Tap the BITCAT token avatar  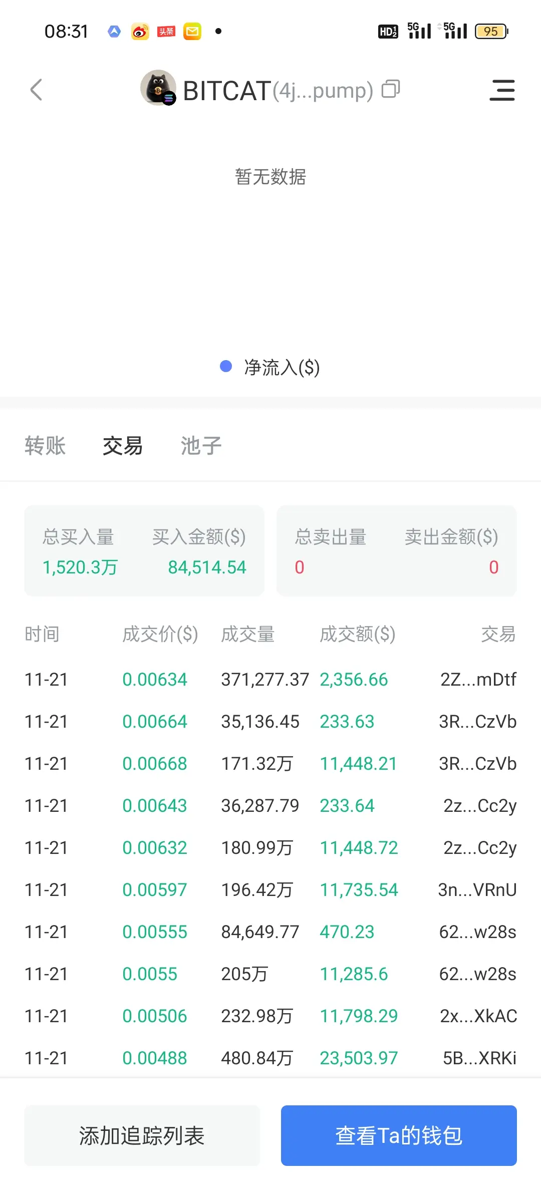[x=158, y=88]
